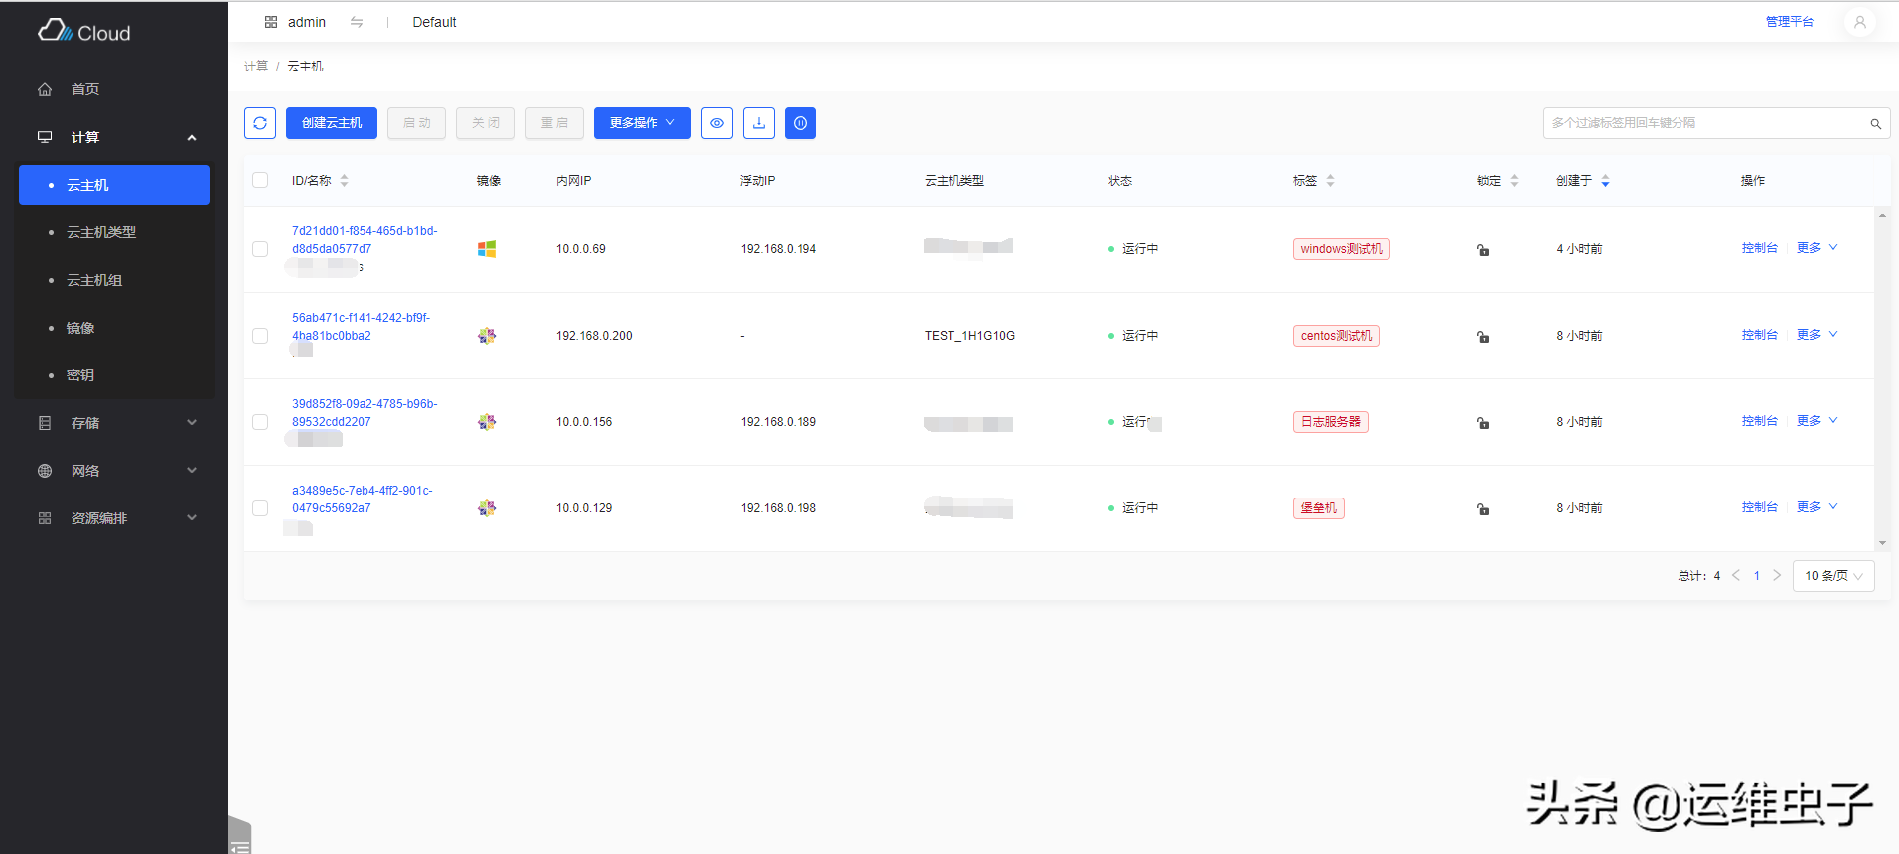Click the table vertical scrollbar down arrow

tap(1882, 543)
